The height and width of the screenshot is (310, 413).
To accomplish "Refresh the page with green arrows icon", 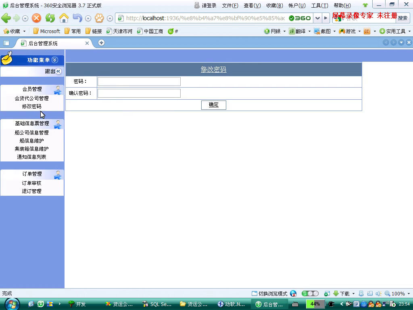I will pos(50,18).
